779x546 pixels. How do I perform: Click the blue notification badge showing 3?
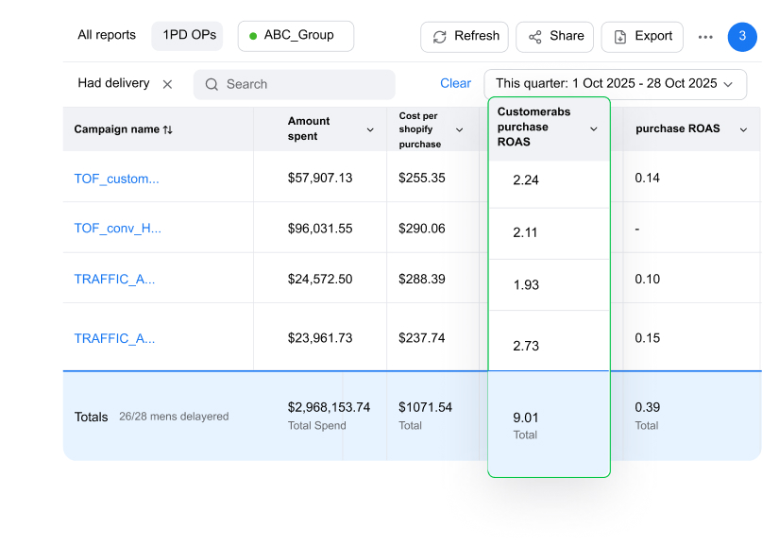[742, 37]
